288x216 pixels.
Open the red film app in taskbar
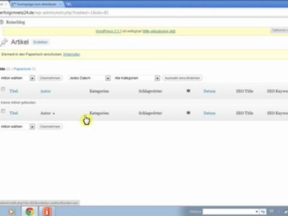47,211
